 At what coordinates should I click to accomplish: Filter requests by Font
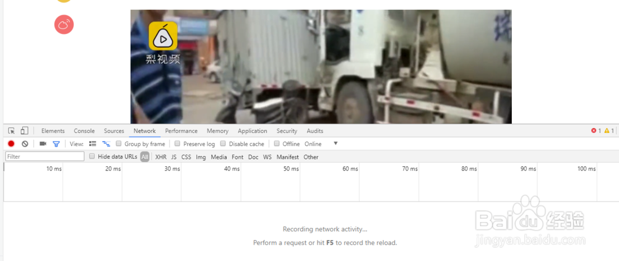[237, 157]
